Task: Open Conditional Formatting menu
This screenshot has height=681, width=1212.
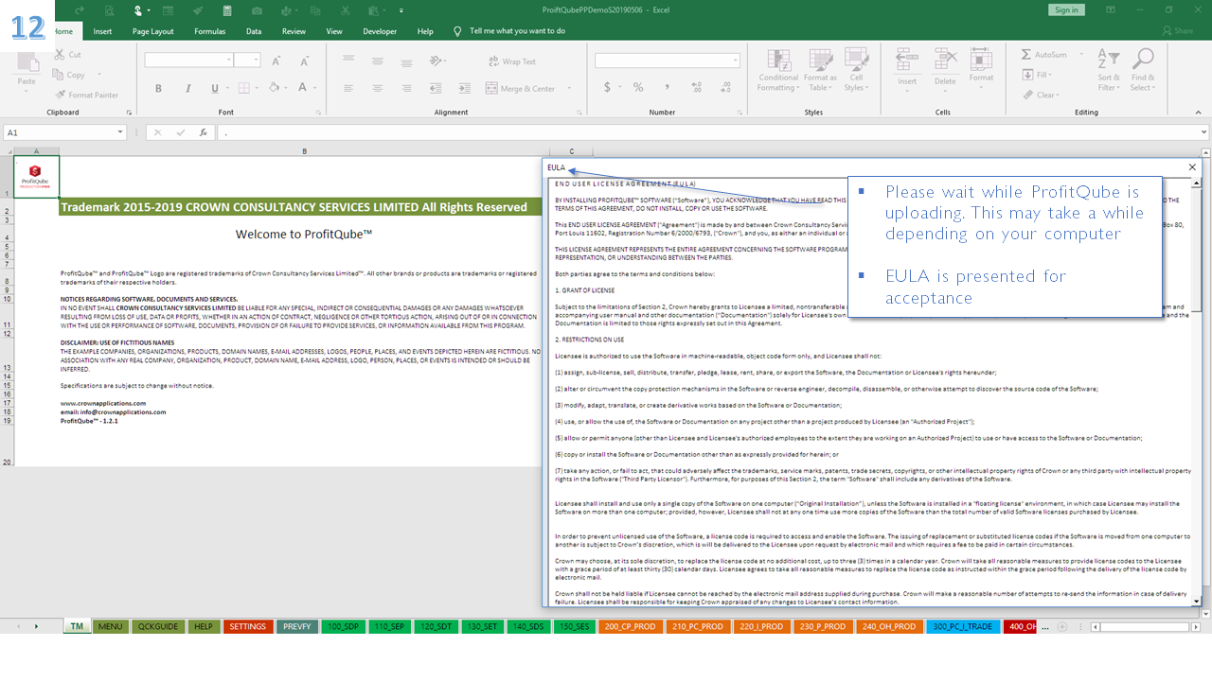Action: tap(778, 71)
